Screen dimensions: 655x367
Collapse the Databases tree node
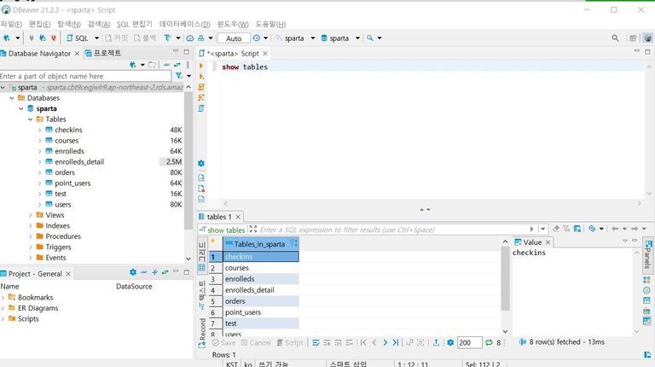(12, 98)
